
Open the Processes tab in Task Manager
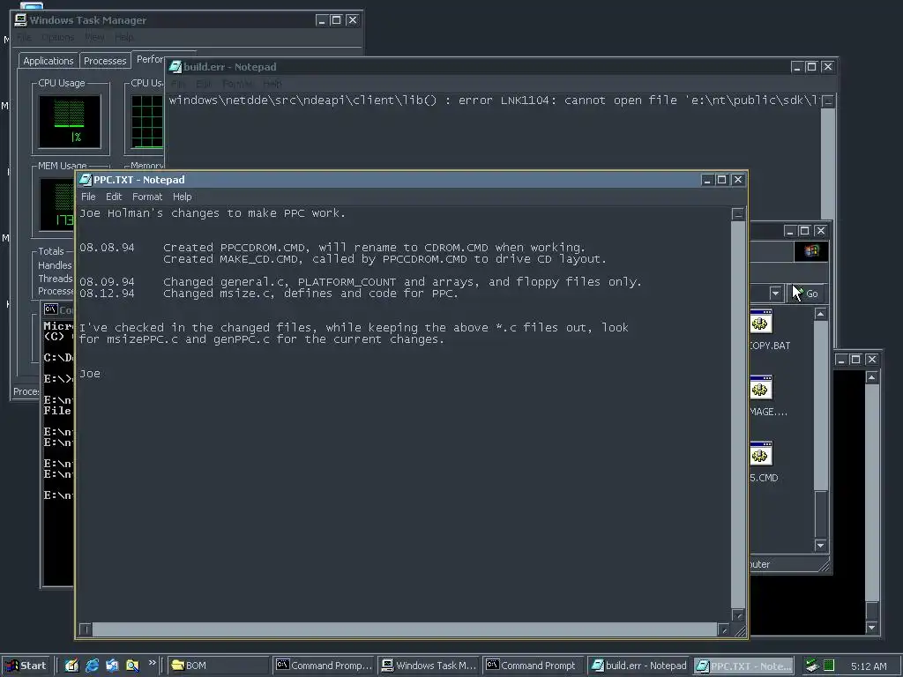click(105, 61)
